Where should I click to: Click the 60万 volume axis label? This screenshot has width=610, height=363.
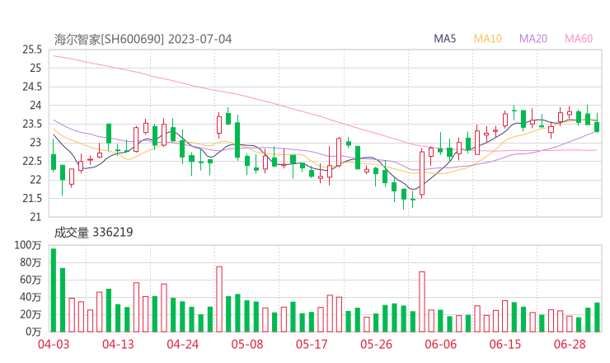click(30, 280)
